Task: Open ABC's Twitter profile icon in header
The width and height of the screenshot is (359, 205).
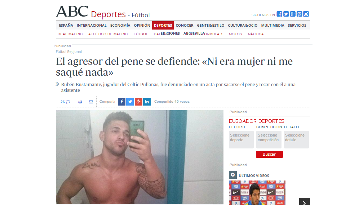Action: click(286, 14)
